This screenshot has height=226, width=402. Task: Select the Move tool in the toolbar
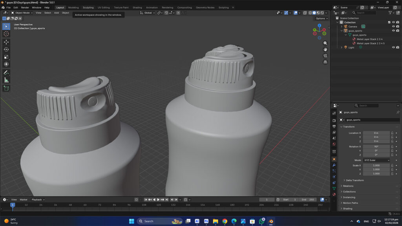pos(6,42)
